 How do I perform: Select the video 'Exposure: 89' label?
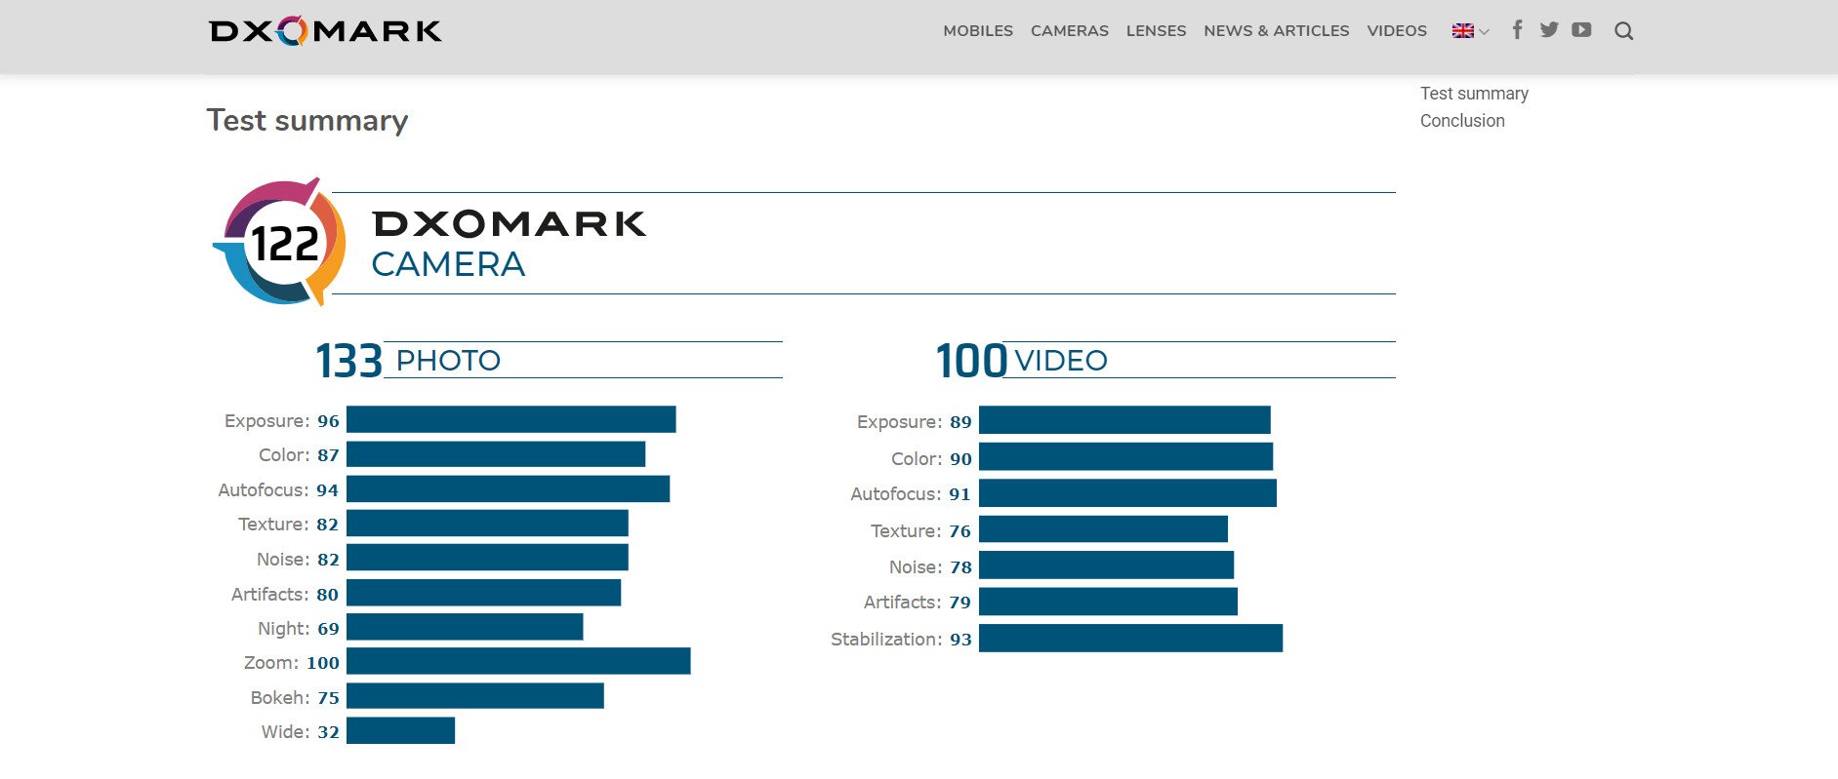915,422
